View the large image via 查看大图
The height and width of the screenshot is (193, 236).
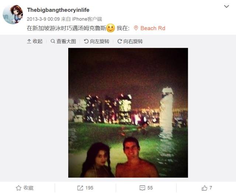[x=66, y=41]
